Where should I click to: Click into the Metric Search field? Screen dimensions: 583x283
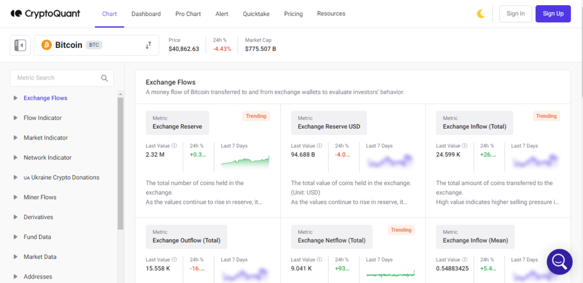click(x=61, y=78)
